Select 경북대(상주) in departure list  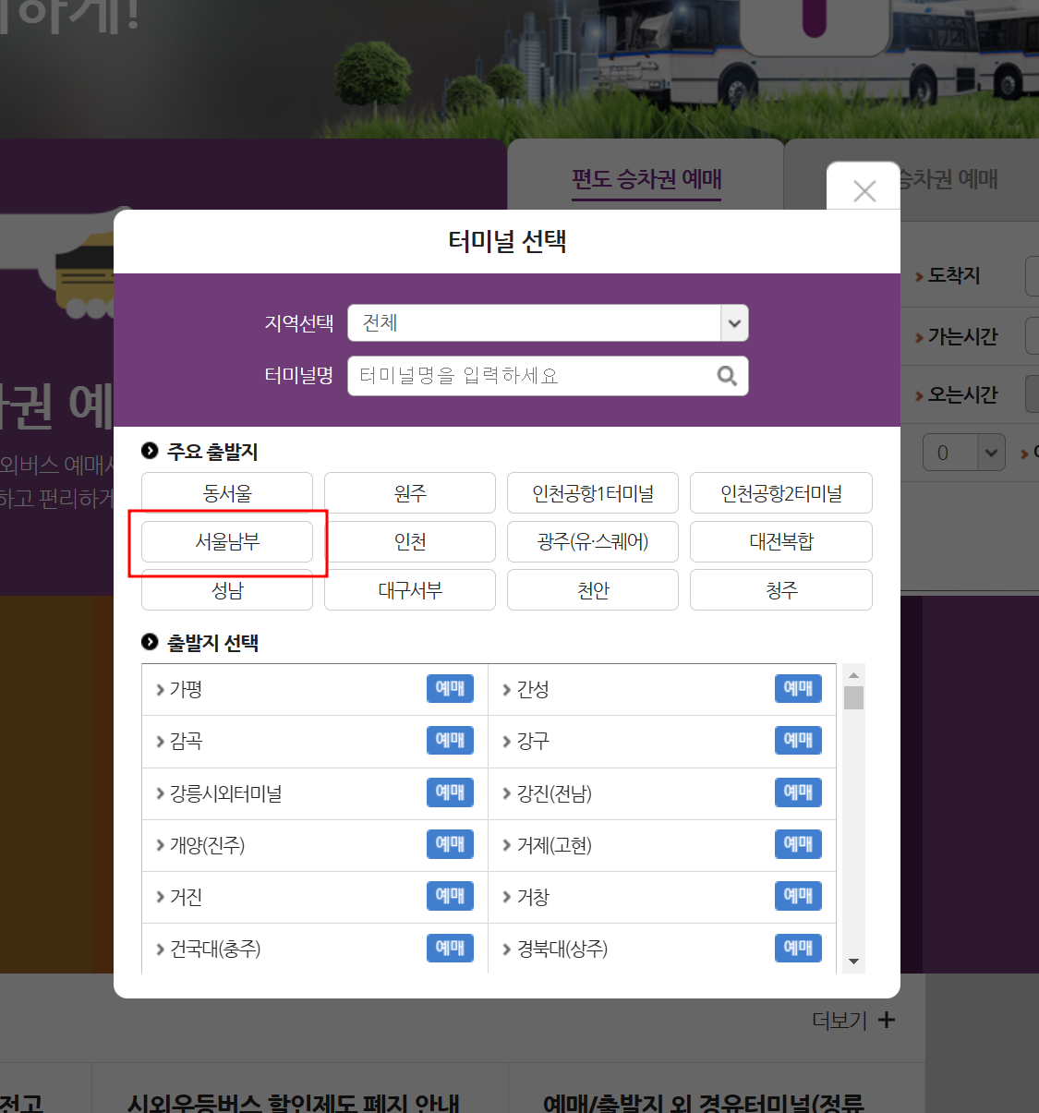(x=562, y=949)
